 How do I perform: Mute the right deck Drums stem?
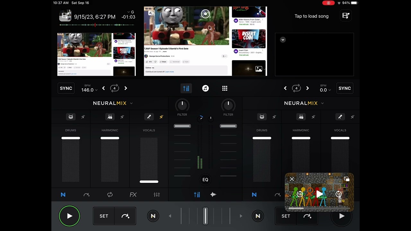coord(274,117)
